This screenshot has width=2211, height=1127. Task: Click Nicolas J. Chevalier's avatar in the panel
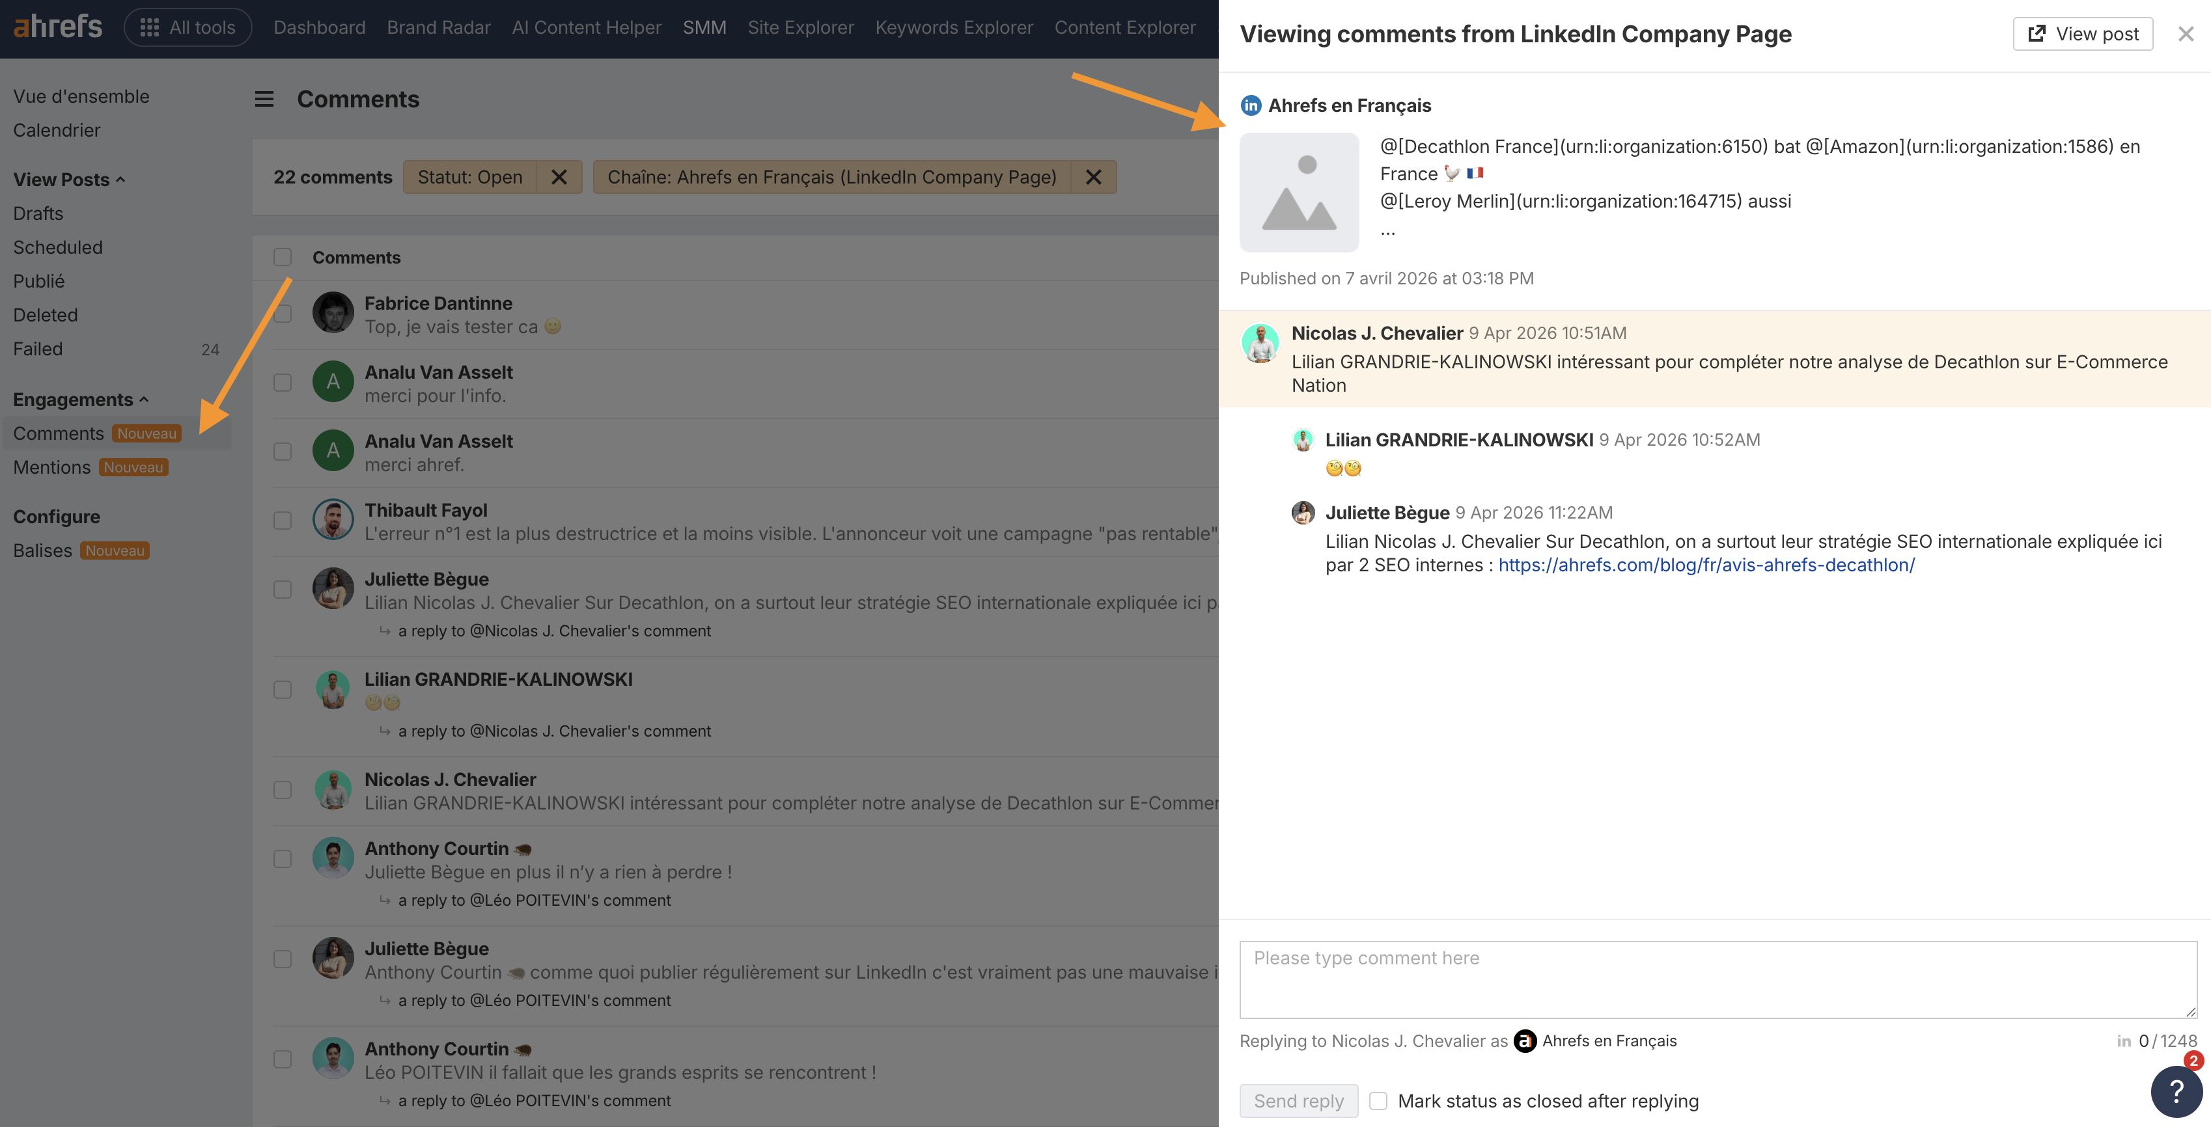(x=1260, y=343)
